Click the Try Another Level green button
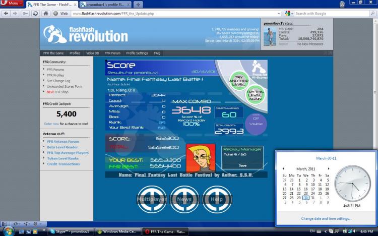 239,81
